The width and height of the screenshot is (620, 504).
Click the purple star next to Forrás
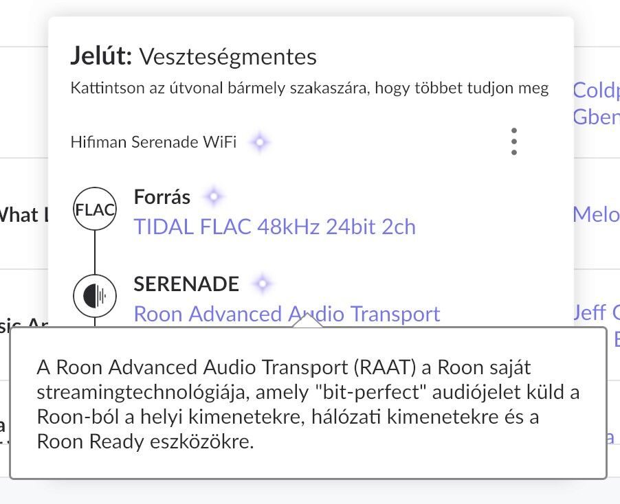213,197
